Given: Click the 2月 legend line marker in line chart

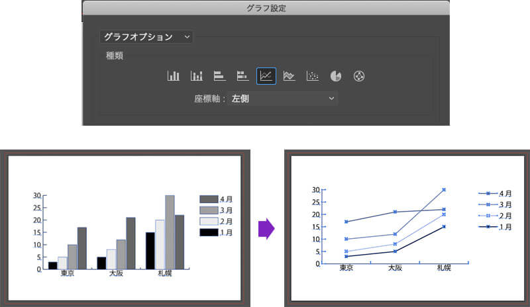Looking at the screenshot, I should tap(488, 216).
